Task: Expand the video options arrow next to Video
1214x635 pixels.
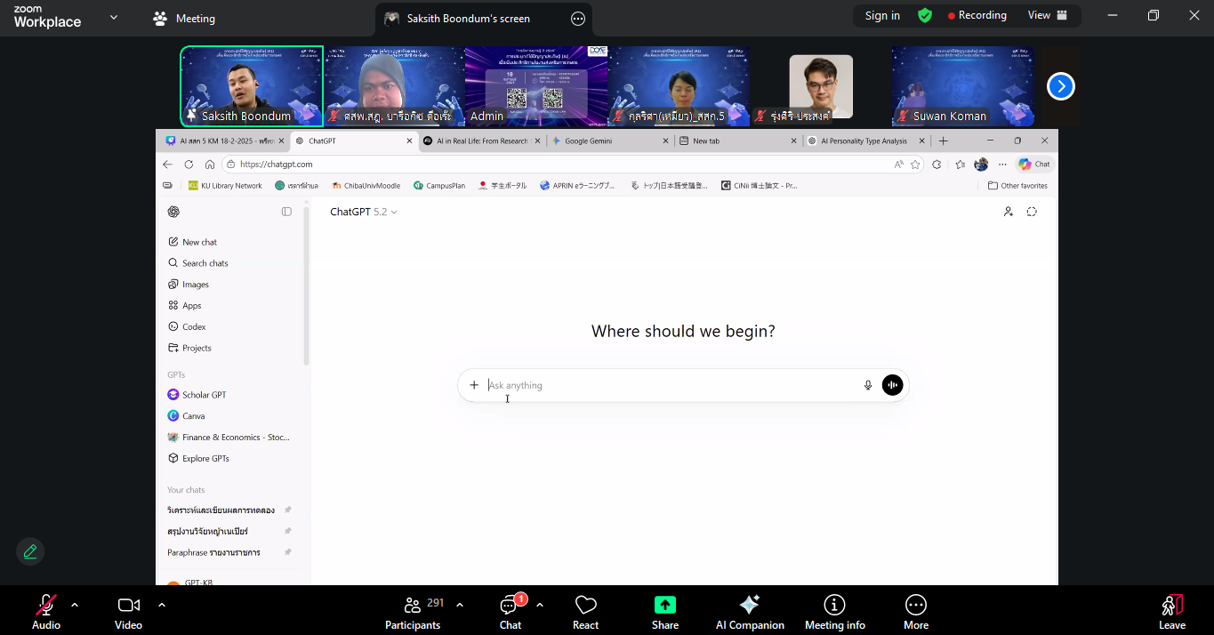Action: pyautogui.click(x=162, y=605)
